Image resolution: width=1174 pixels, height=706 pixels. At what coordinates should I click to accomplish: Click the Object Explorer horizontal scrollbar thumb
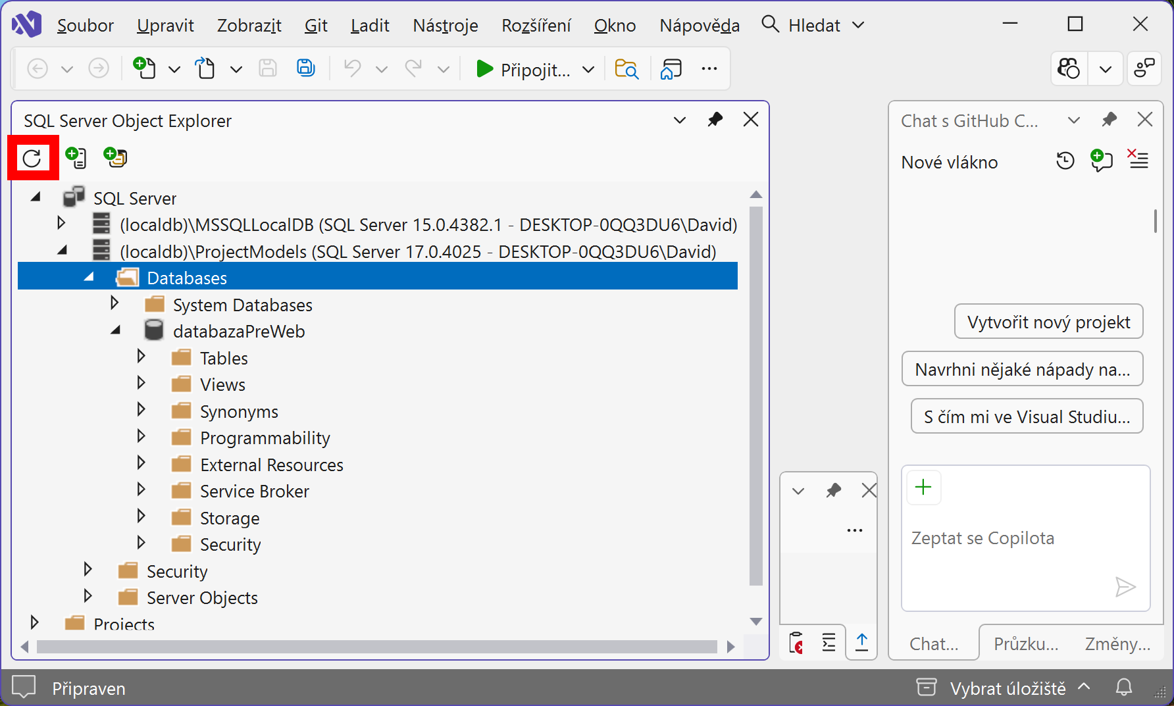tap(376, 647)
